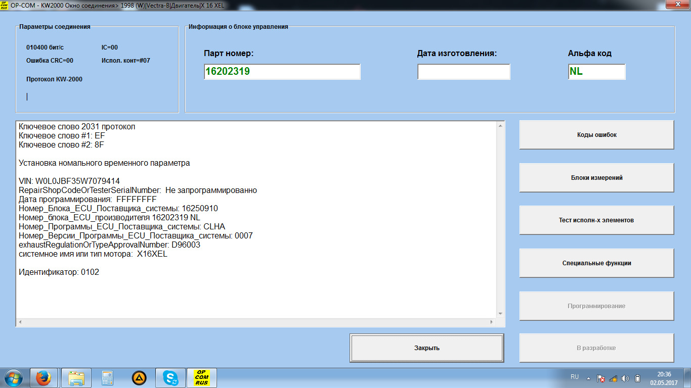Screen dimensions: 691x388
Task: Open the clock showing 20:36
Action: coord(664,378)
